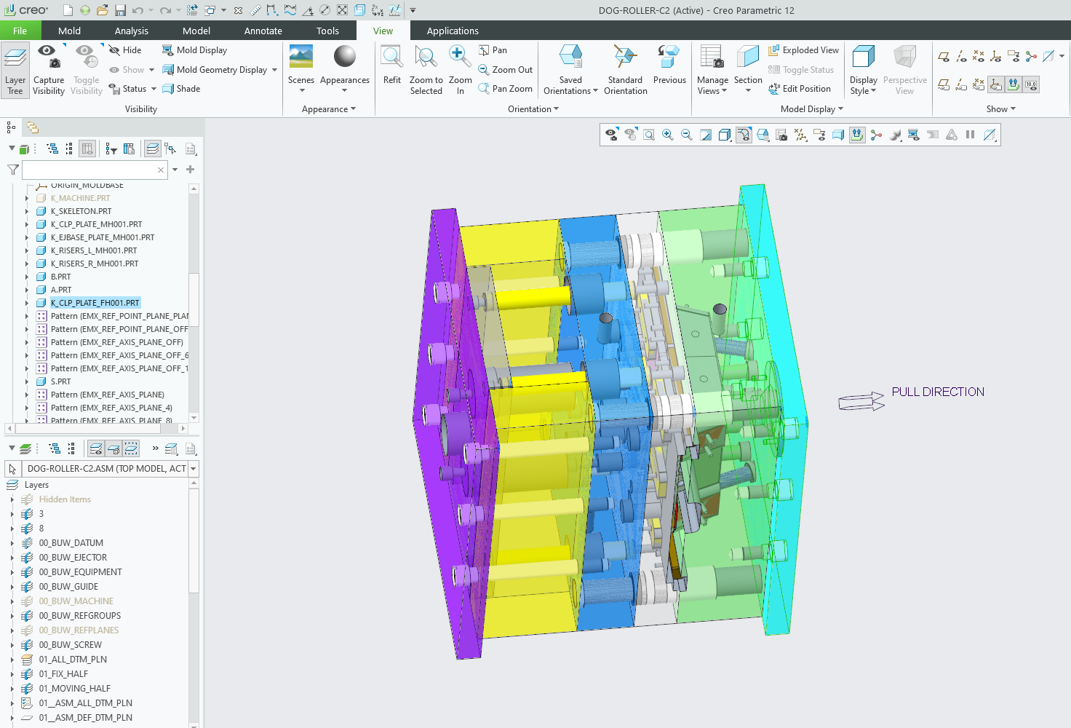Open the File menu
Viewport: 1071px width, 728px height.
(20, 31)
